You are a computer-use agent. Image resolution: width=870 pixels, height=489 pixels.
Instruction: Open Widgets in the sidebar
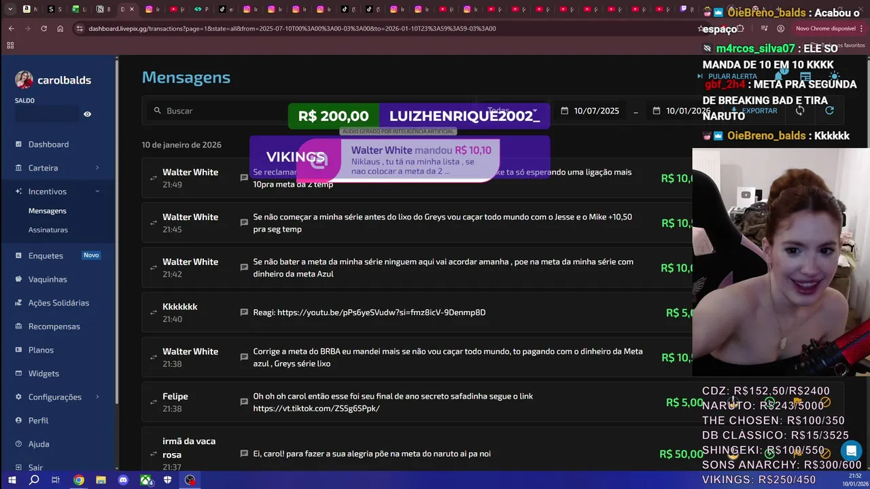pyautogui.click(x=43, y=374)
